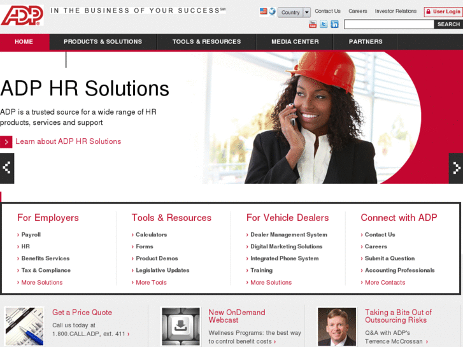Screen dimensions: 463x347
Task: Open the Product Demos link
Action: [x=157, y=258]
